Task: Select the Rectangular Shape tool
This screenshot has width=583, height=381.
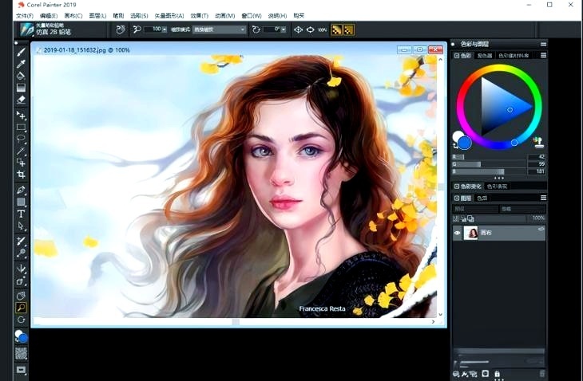Action: [21, 202]
